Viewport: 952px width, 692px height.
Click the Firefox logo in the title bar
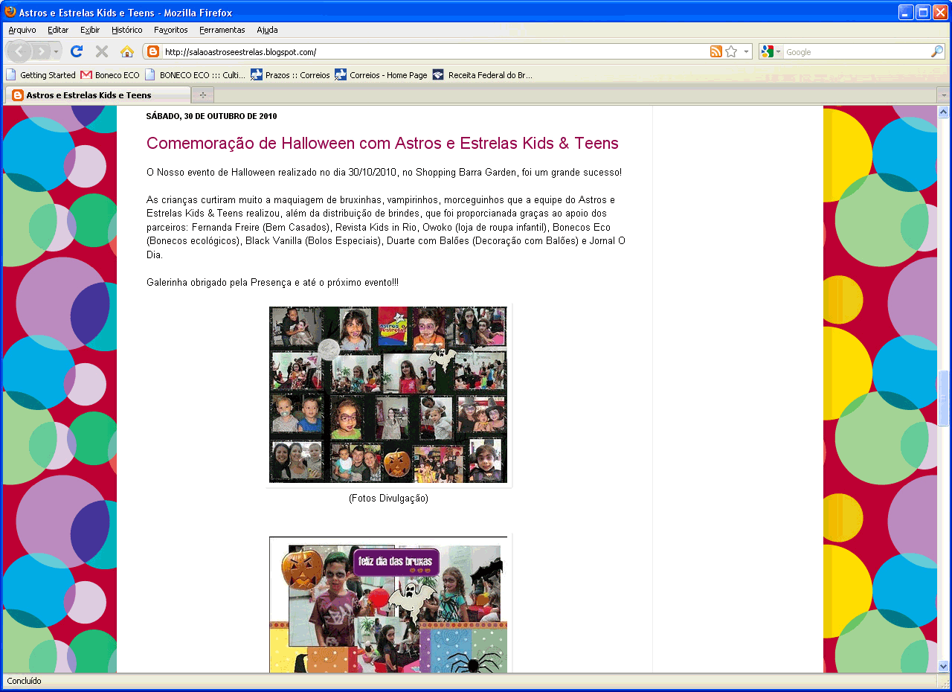(10, 12)
